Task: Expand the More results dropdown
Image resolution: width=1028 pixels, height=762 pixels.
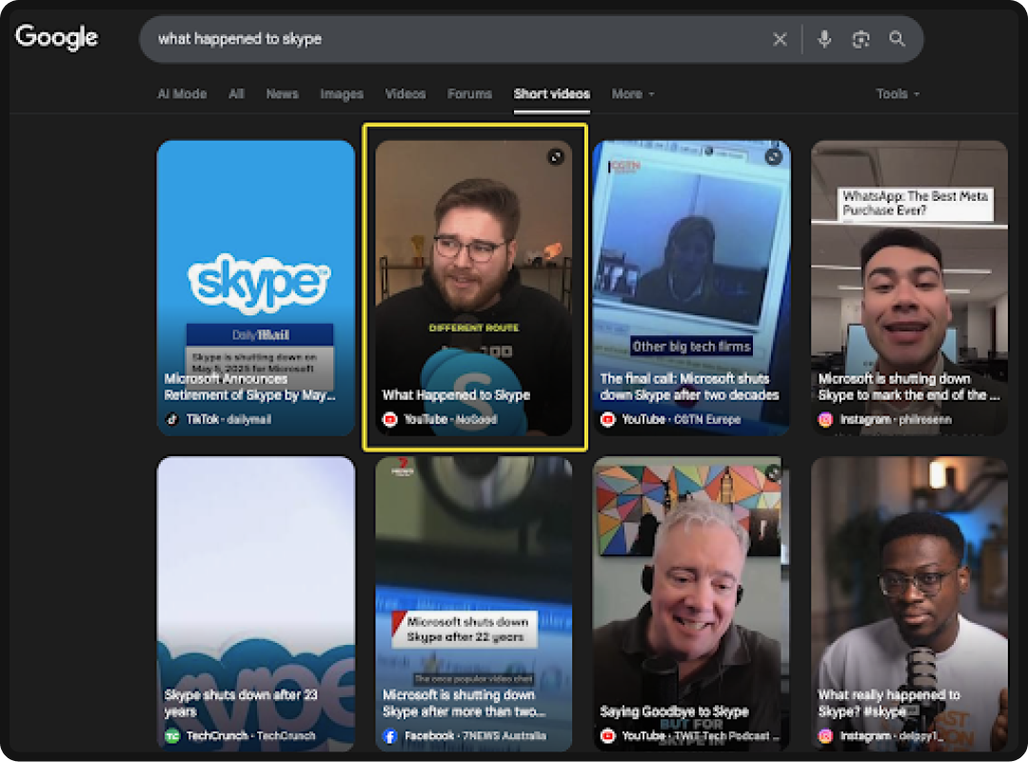Action: 631,94
